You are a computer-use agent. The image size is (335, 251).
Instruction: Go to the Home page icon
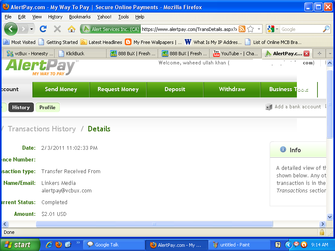tap(72, 29)
